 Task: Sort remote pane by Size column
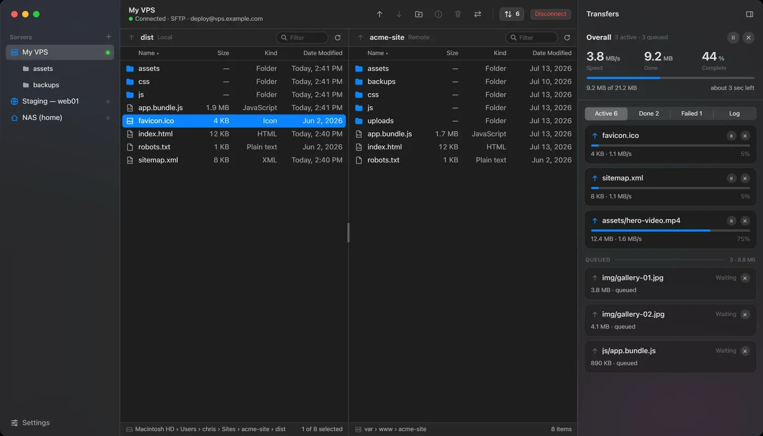pyautogui.click(x=452, y=53)
